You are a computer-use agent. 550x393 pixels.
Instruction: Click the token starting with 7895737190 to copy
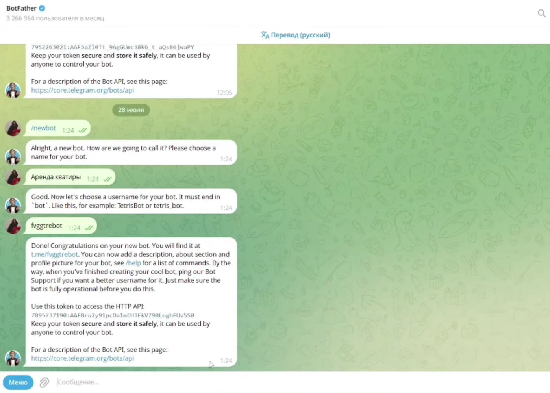(x=113, y=315)
